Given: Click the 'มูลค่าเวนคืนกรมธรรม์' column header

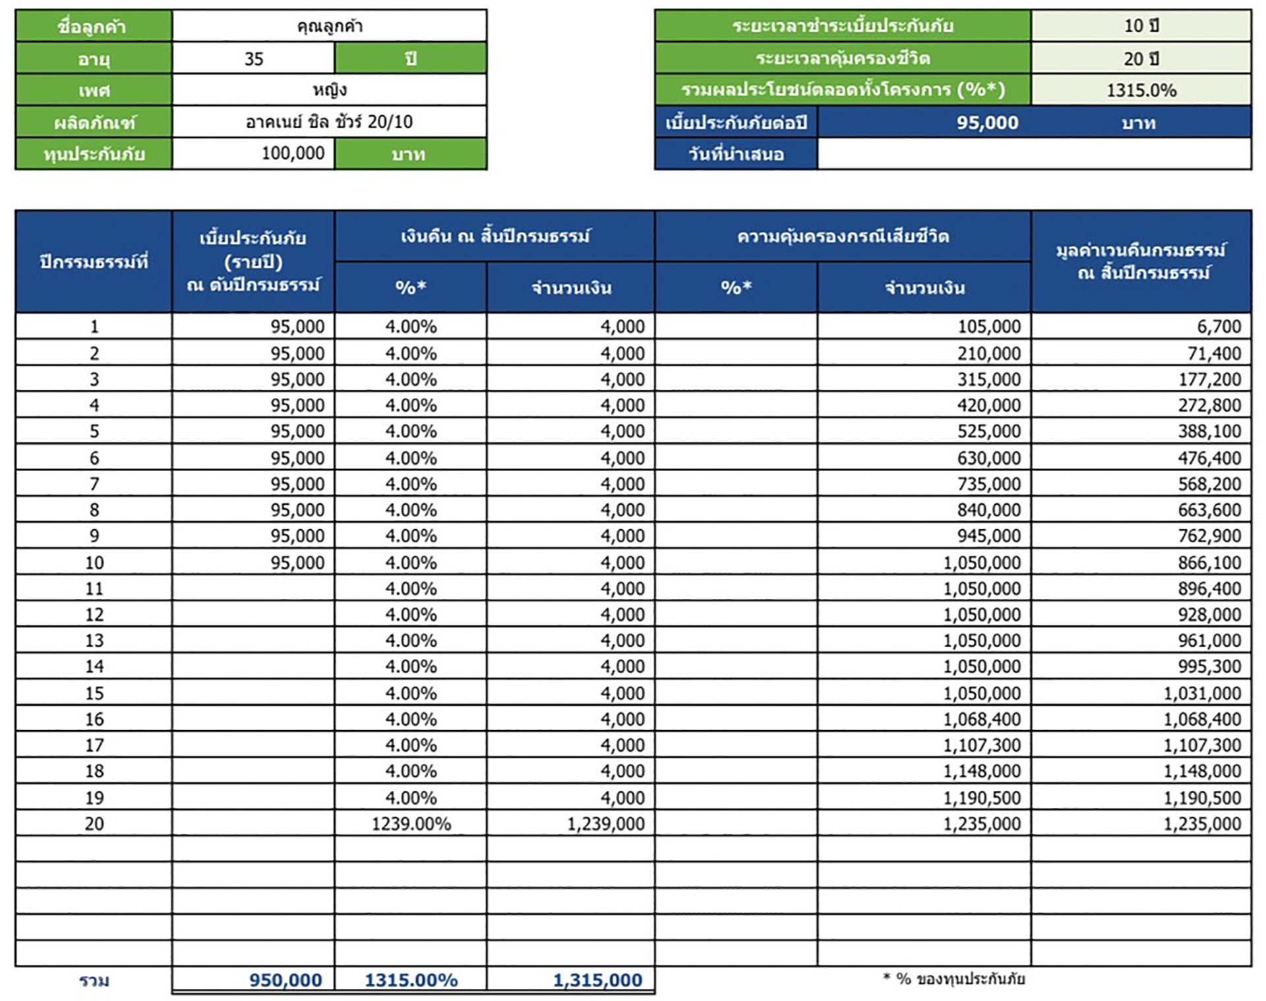Looking at the screenshot, I should tap(1141, 262).
